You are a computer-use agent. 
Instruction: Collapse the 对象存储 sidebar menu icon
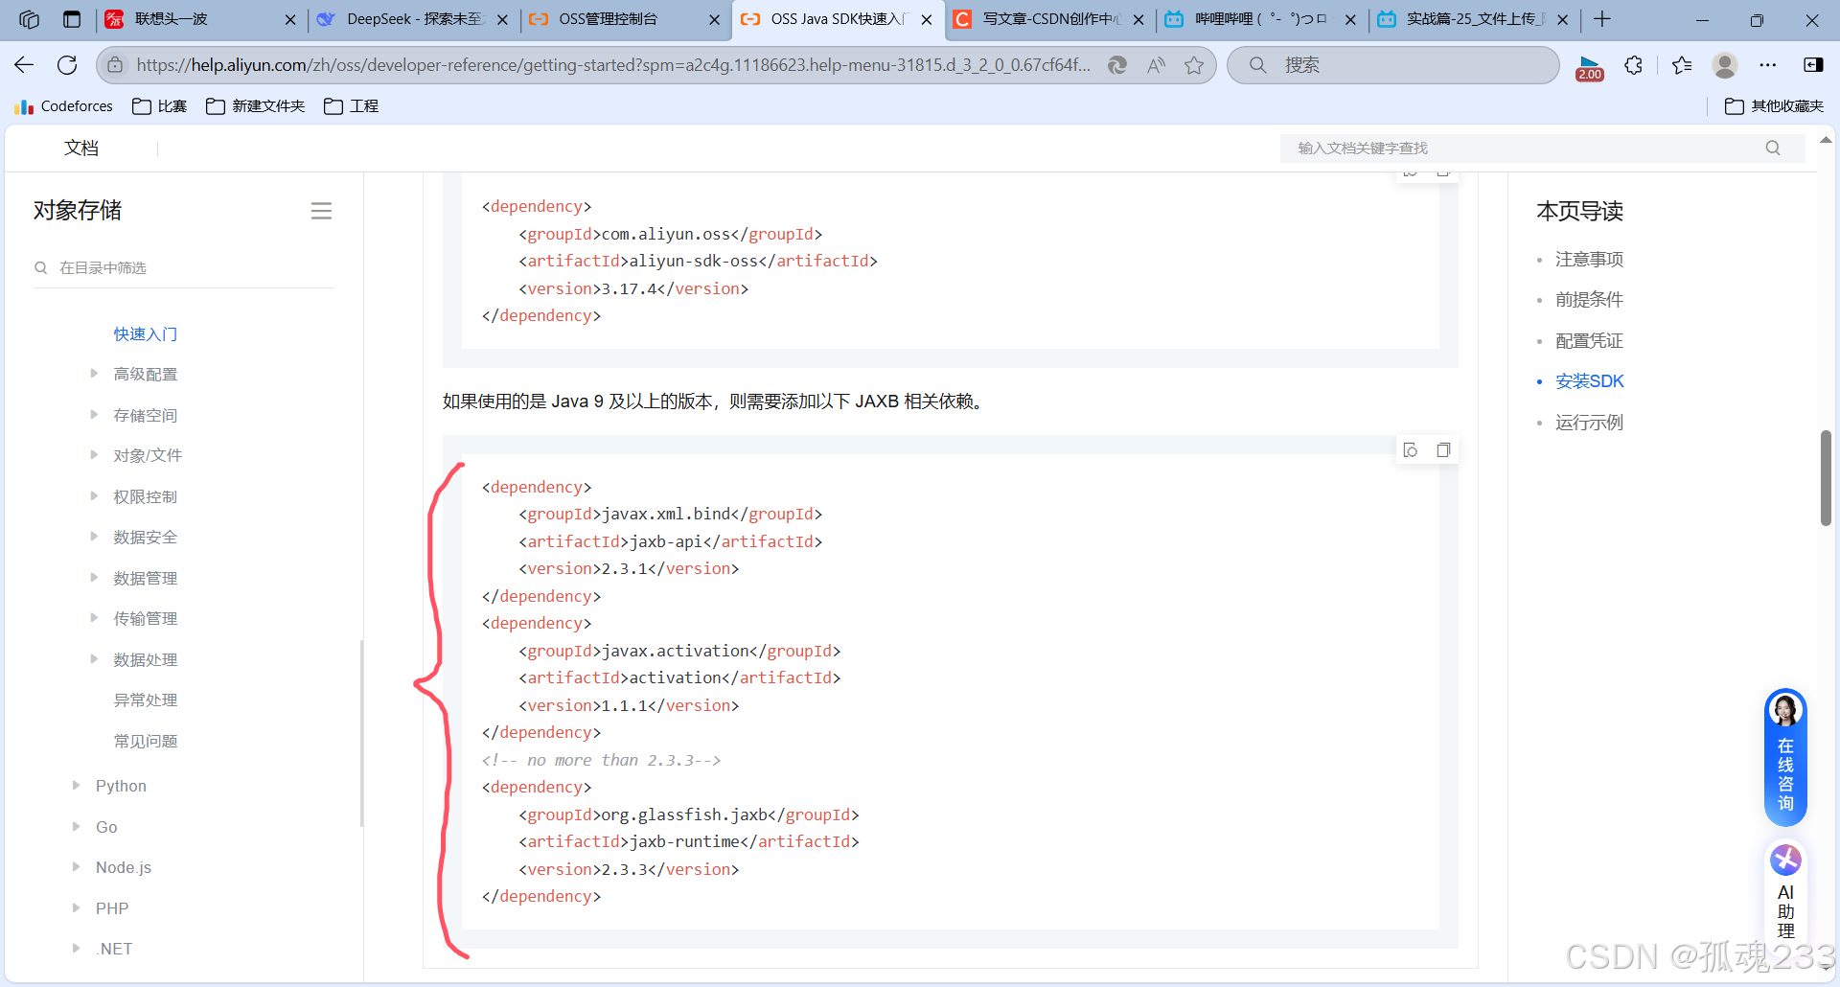point(321,211)
